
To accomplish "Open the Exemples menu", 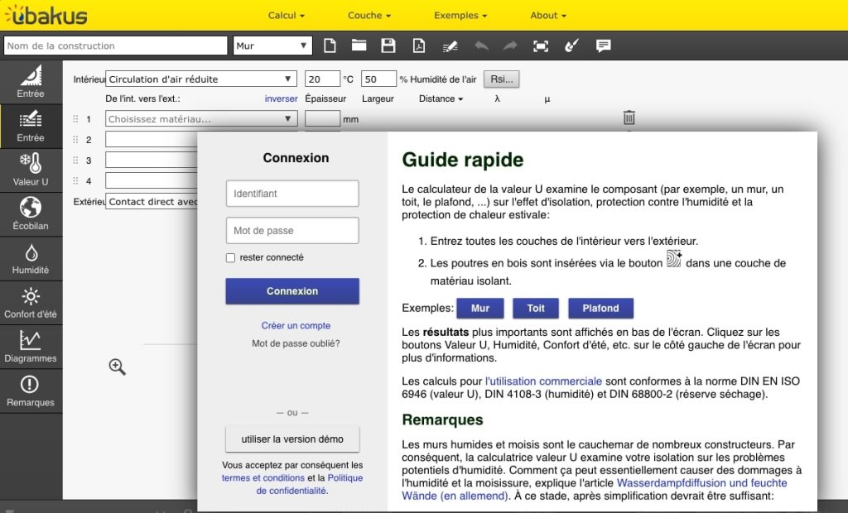I will pyautogui.click(x=460, y=15).
